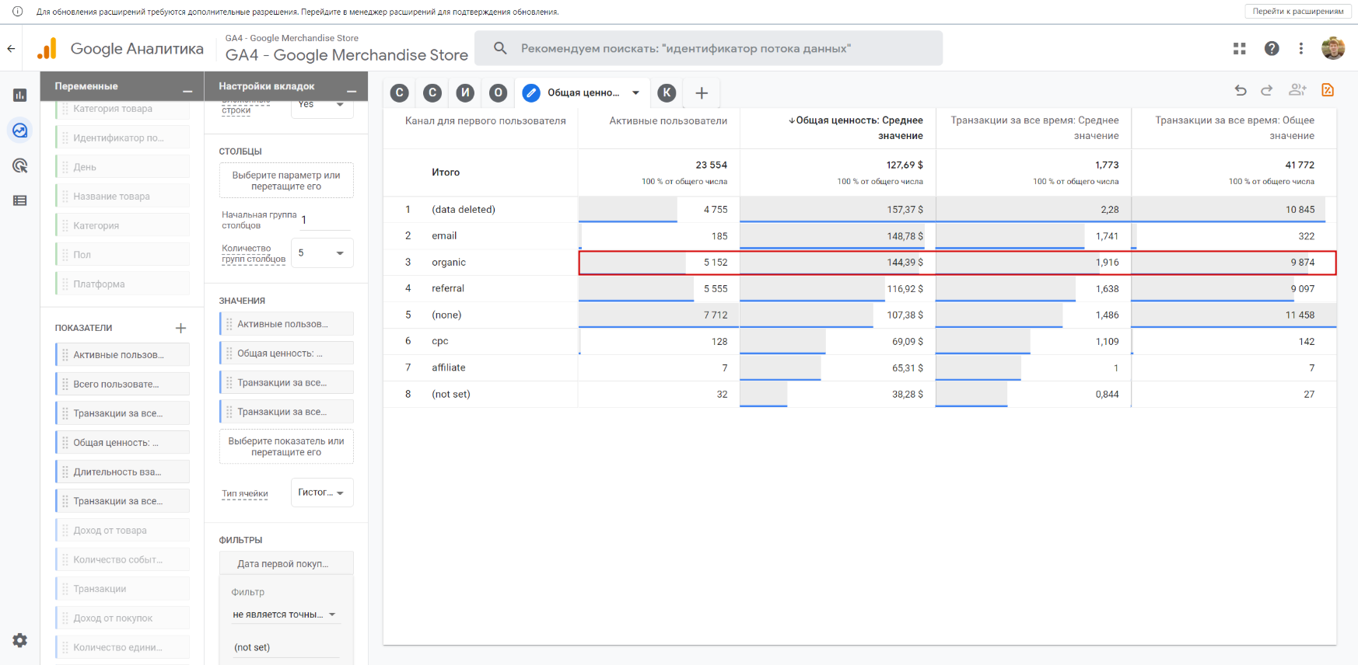Click the Выберите показатель или перетащите его dropzone

click(286, 447)
